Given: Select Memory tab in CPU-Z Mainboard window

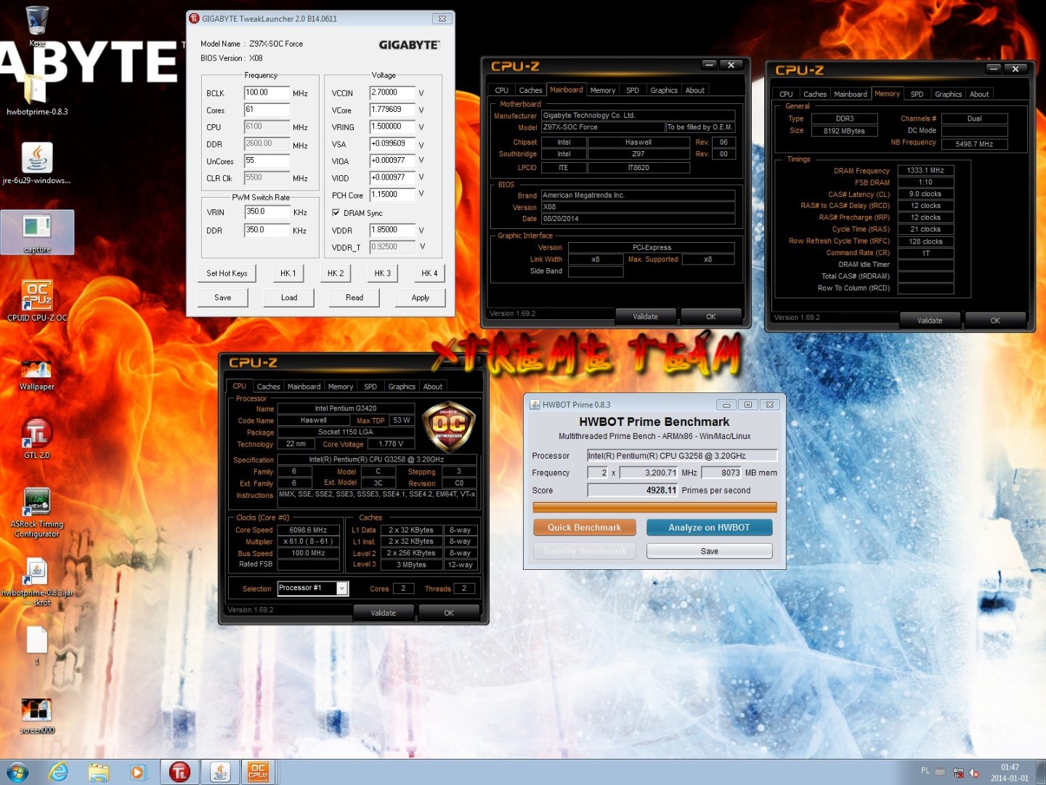Looking at the screenshot, I should click(x=602, y=90).
